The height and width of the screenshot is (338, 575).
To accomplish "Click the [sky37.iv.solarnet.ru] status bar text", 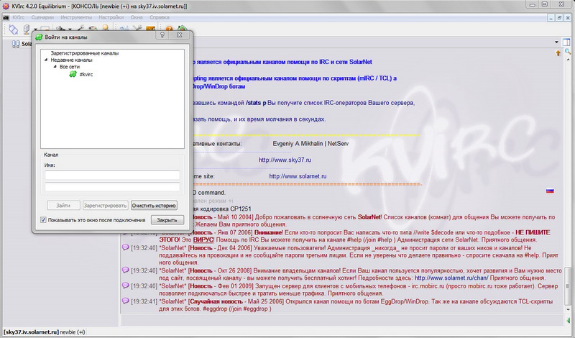I will [x=31, y=332].
